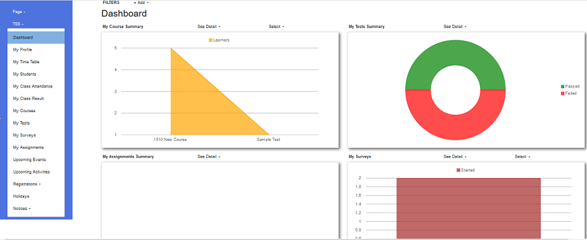587x240 pixels.
Task: Go to My Time Table
Action: tap(36, 62)
